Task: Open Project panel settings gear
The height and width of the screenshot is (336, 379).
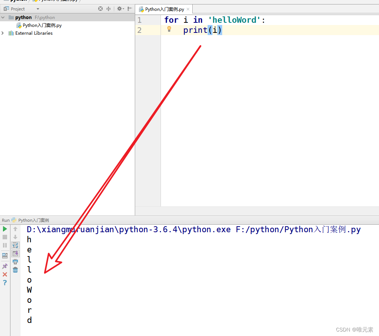Action: pyautogui.click(x=120, y=9)
